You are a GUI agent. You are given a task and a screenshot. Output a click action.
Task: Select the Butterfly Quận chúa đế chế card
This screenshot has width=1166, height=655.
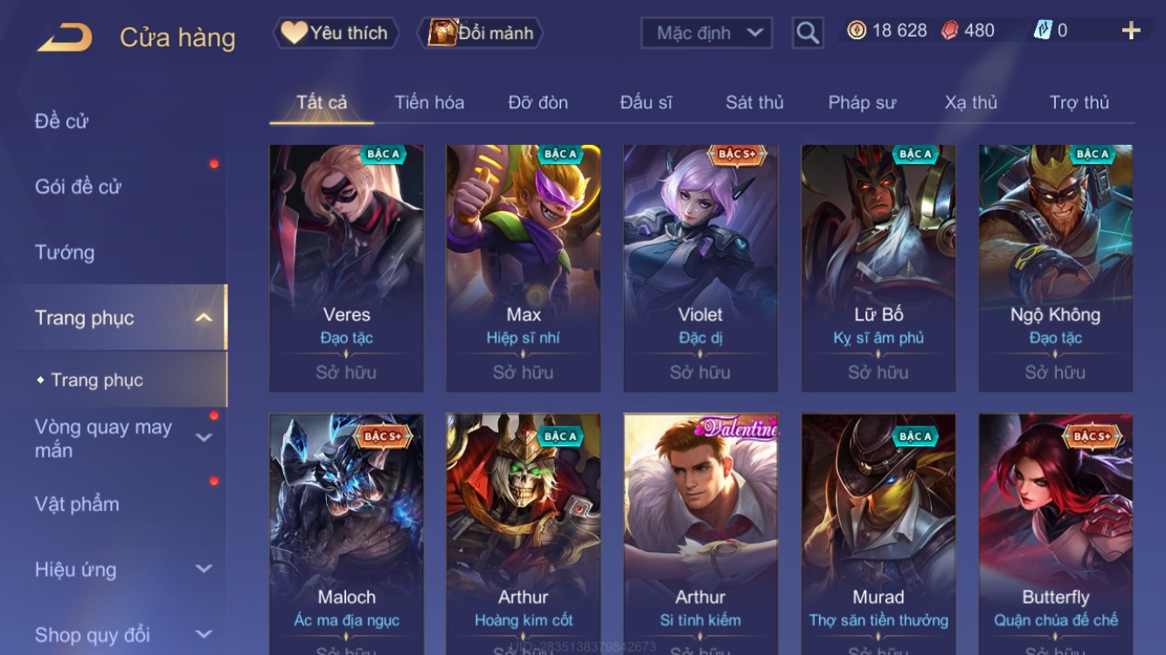click(x=1056, y=534)
